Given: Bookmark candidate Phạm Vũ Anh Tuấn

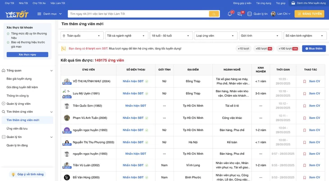Looking at the screenshot, I should (x=305, y=118).
